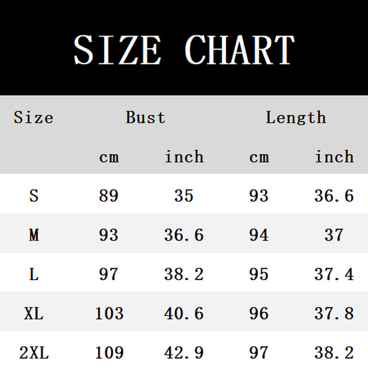Viewport: 368px width, 368px height.
Task: Click the 2XL size row label
Action: (x=34, y=353)
